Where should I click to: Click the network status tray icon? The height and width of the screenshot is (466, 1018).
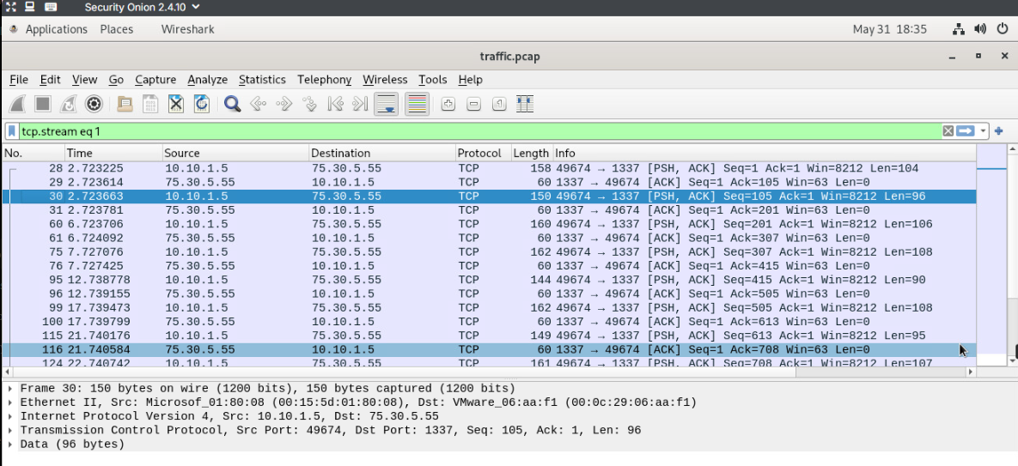coord(959,29)
